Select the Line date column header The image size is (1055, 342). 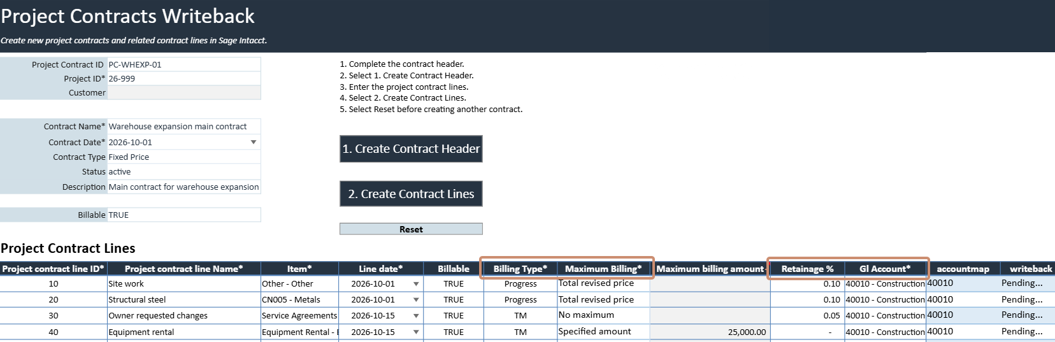380,269
